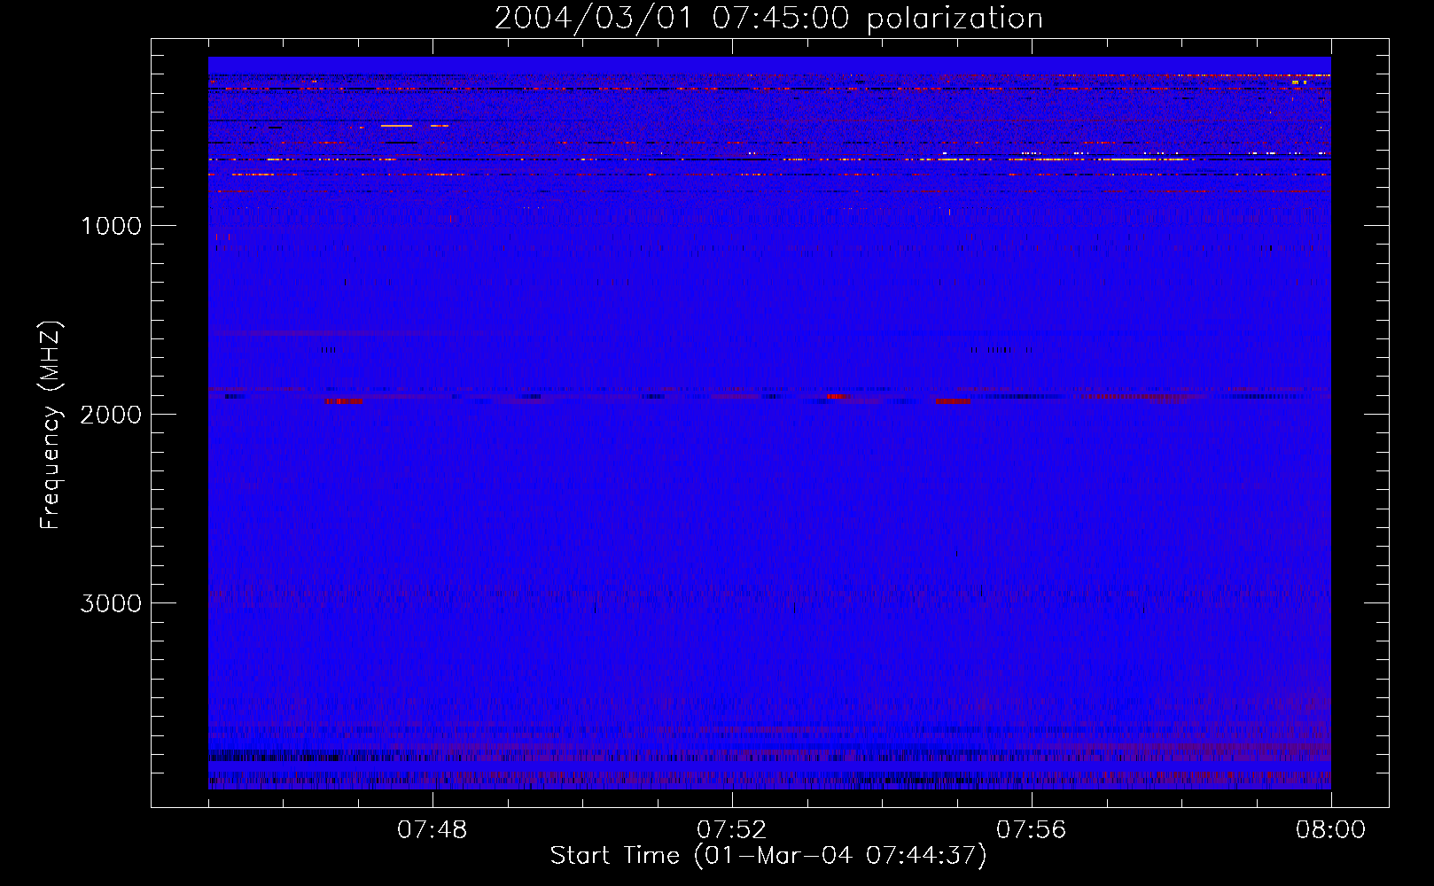Click the 2000 frequency tick label
The image size is (1434, 886).
pos(111,415)
